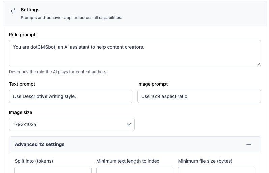Image resolution: width=269 pixels, height=173 pixels.
Task: Click the Settings sliders icon
Action: [x=13, y=11]
